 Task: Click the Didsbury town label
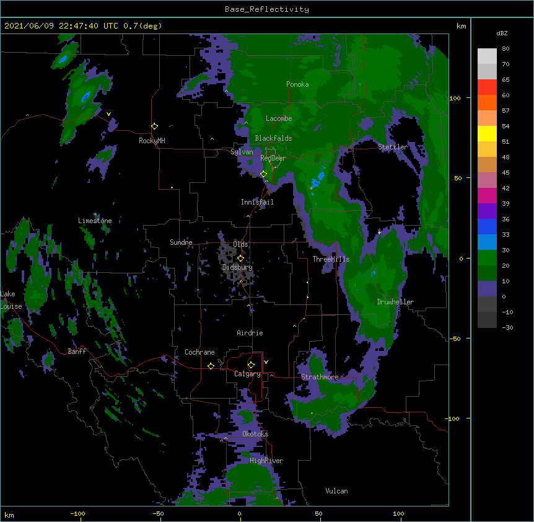(237, 267)
